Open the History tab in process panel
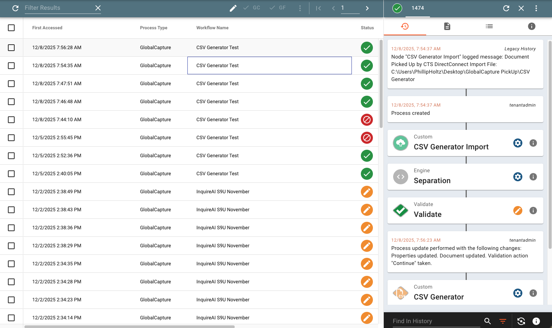552x328 pixels. point(404,26)
